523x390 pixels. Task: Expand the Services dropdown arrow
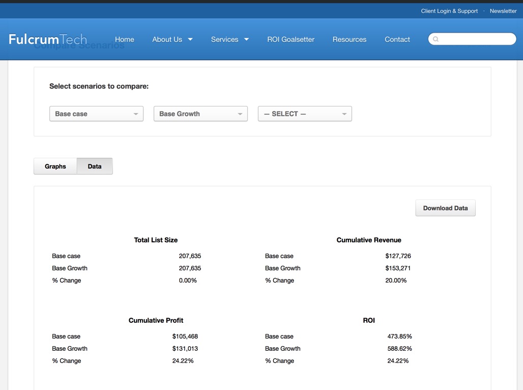coord(246,39)
